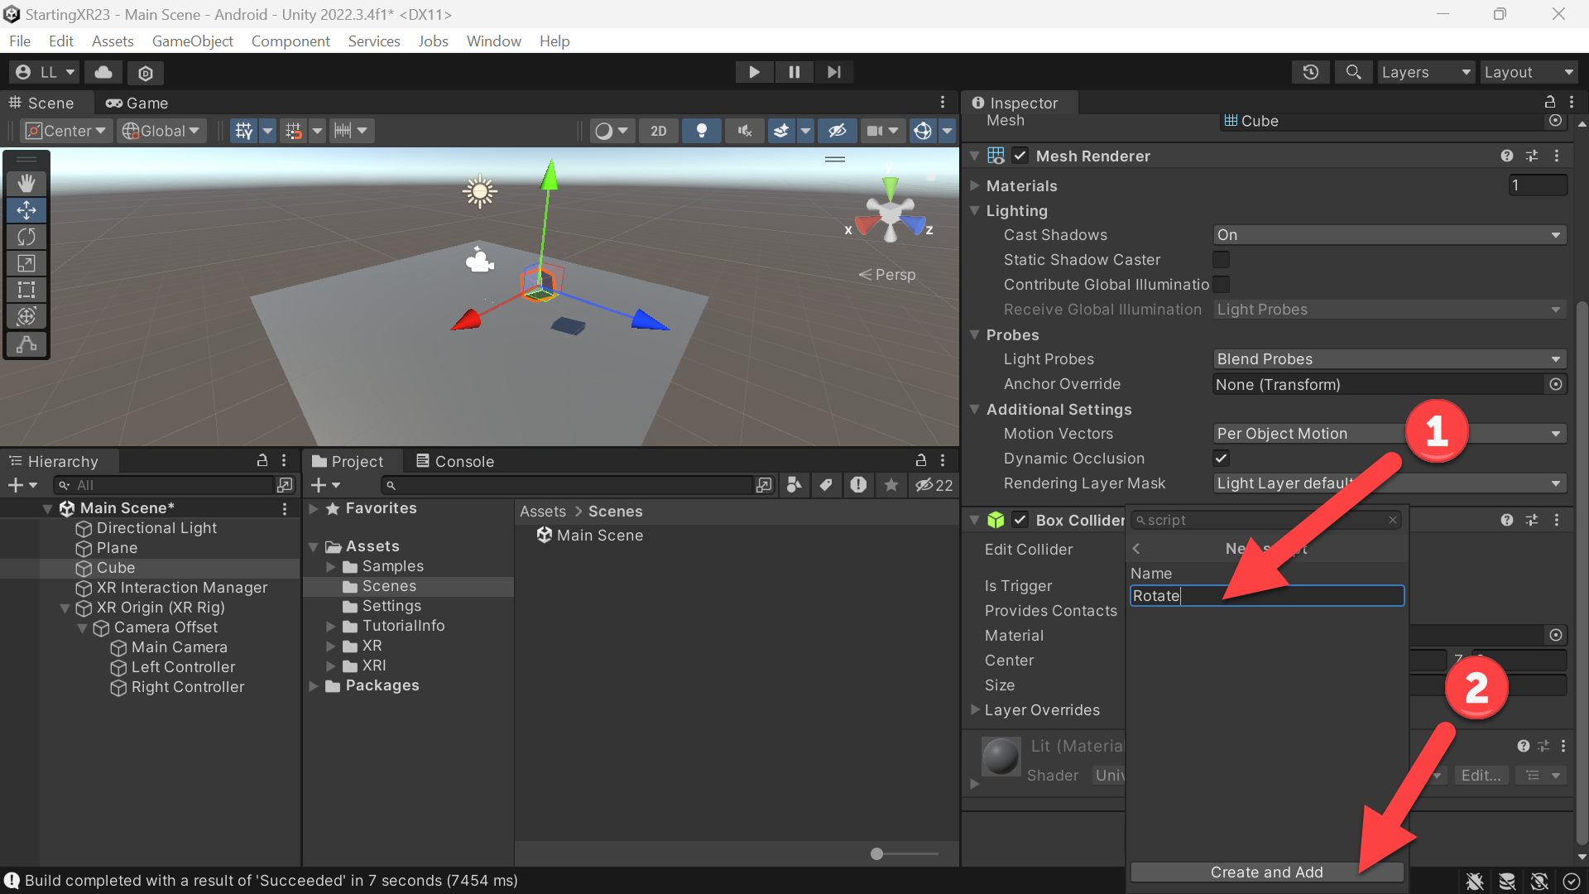Expand the Materials section
The image size is (1589, 894).
[1021, 185]
